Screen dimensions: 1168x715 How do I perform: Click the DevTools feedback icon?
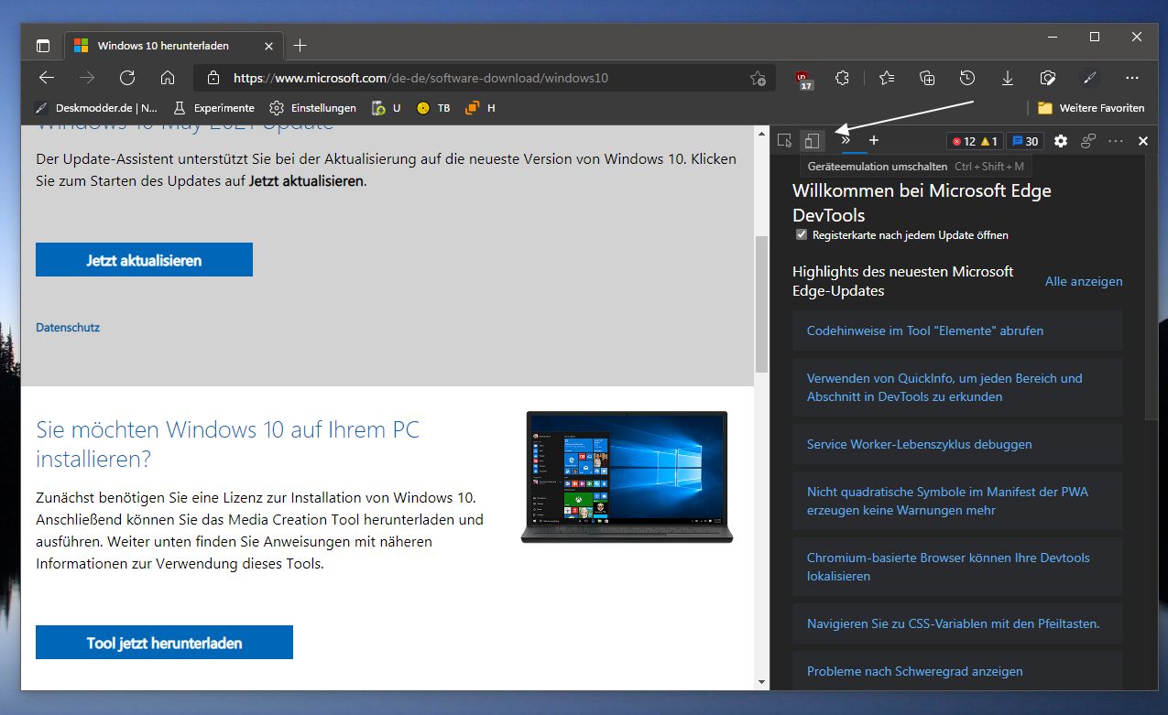coord(1088,141)
